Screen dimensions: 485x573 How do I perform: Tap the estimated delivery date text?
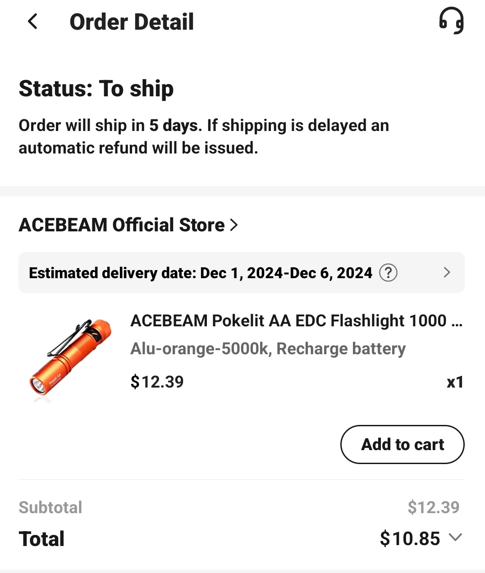coord(201,273)
